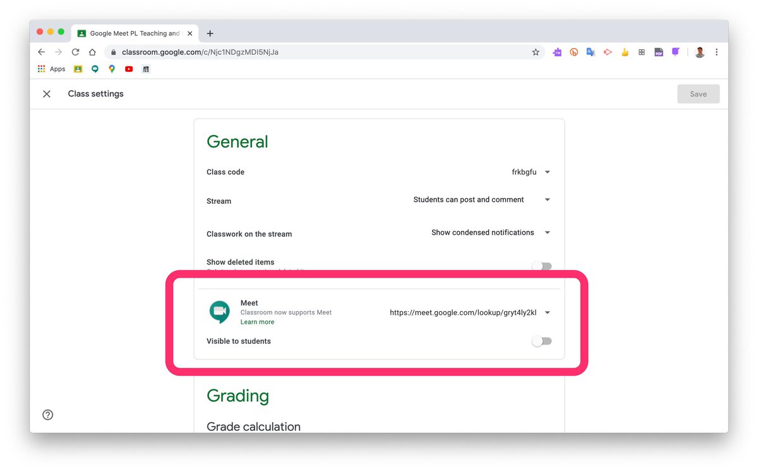Screen dimensions: 758x472
Task: Bookmark this page with the star icon
Action: (536, 52)
